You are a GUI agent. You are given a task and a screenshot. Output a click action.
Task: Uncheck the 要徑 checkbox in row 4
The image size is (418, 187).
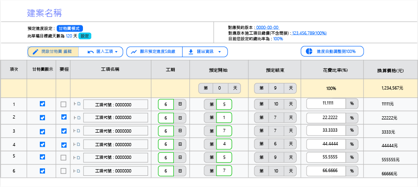pos(64,145)
